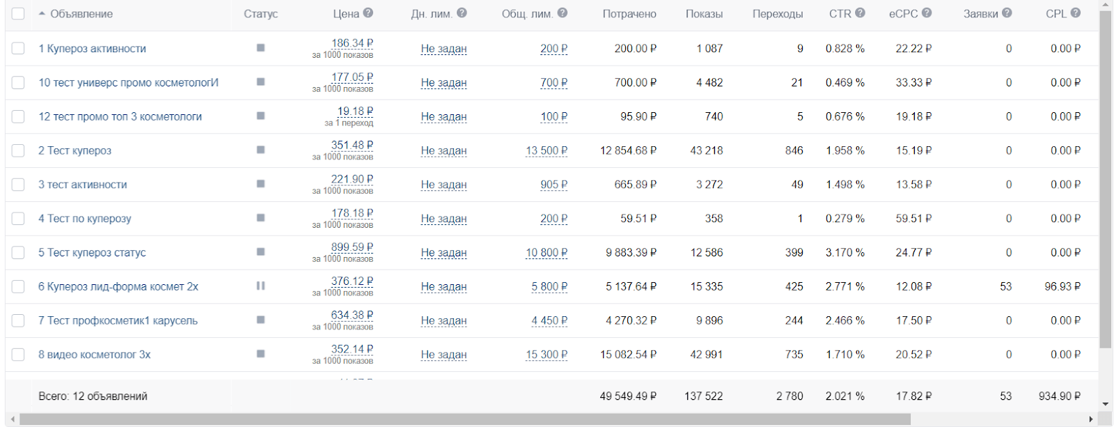Open the 351.48 ₽ price of ad 2
1114x427 pixels.
coord(352,145)
